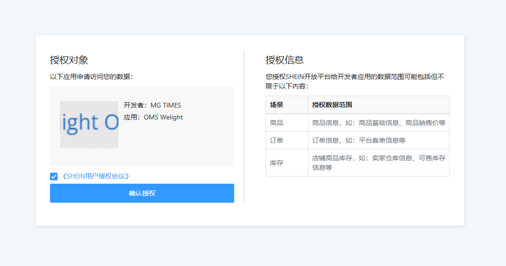Select the 库存 scene cell

(x=287, y=163)
